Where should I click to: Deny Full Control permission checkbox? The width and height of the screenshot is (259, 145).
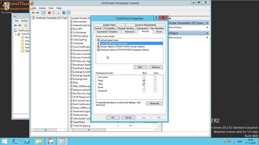click(x=155, y=77)
